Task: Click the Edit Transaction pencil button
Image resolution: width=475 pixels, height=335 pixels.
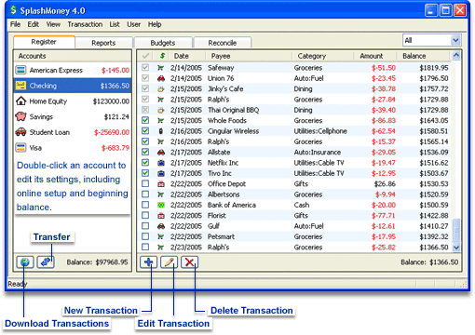Action: pyautogui.click(x=169, y=262)
